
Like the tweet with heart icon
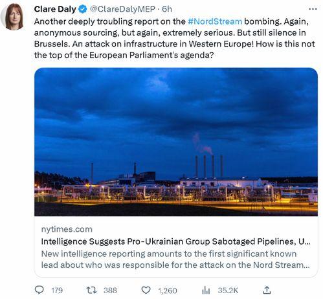click(x=146, y=290)
